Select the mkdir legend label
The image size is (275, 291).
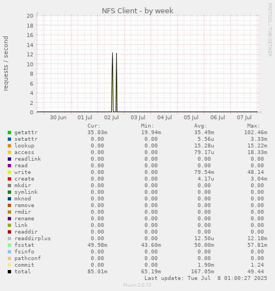pyautogui.click(x=23, y=186)
